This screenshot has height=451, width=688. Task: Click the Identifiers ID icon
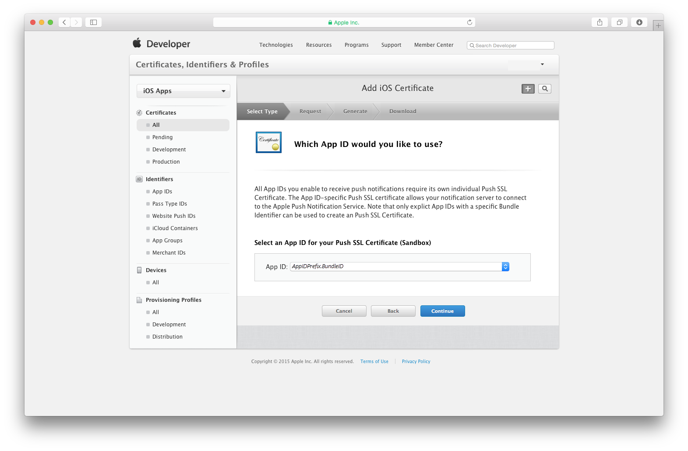click(x=139, y=179)
